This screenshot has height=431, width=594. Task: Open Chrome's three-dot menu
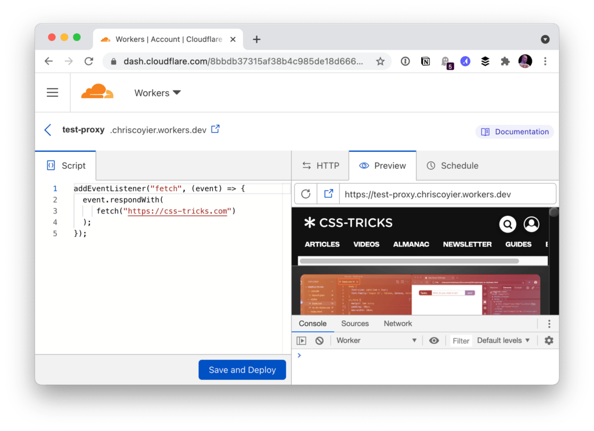pos(545,61)
